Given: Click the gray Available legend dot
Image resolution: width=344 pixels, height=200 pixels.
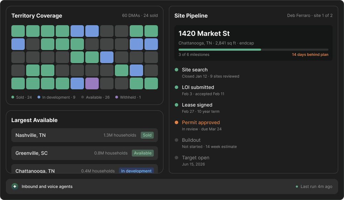Looking at the screenshot, I should [x=83, y=97].
